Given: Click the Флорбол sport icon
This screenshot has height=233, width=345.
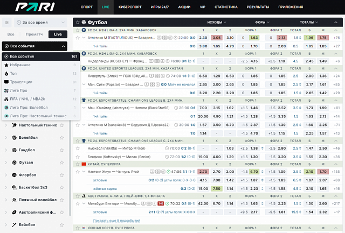Looking at the screenshot, I should tap(15, 175).
